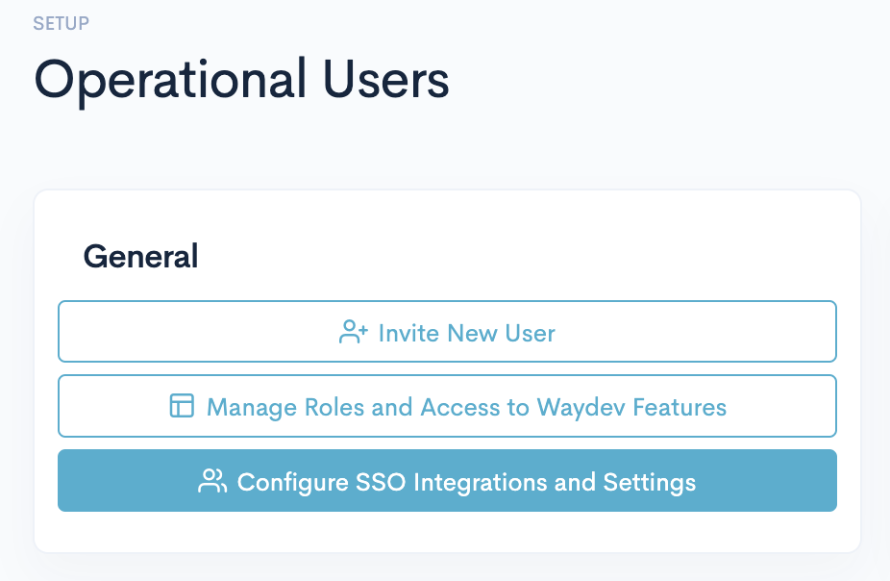Tap the person-with-plus glyph in the first button
This screenshot has width=890, height=581.
point(354,333)
